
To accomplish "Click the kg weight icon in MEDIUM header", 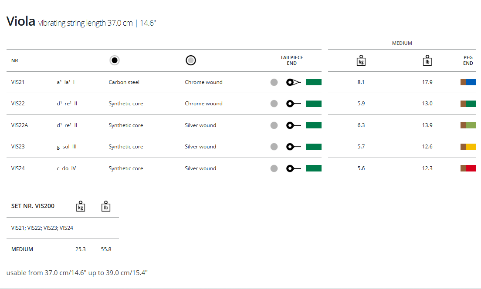I will pos(361,60).
